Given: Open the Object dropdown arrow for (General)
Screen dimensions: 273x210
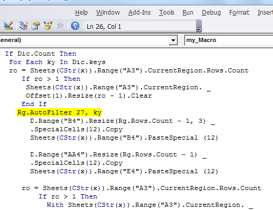Looking at the screenshot, I should click(x=173, y=40).
